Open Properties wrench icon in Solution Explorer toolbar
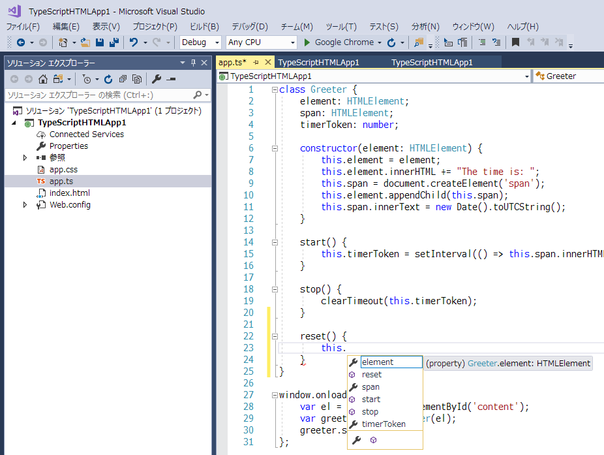This screenshot has width=604, height=455. pos(157,79)
